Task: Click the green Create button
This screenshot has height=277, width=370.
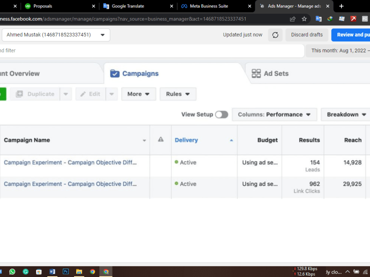Action: 3,94
